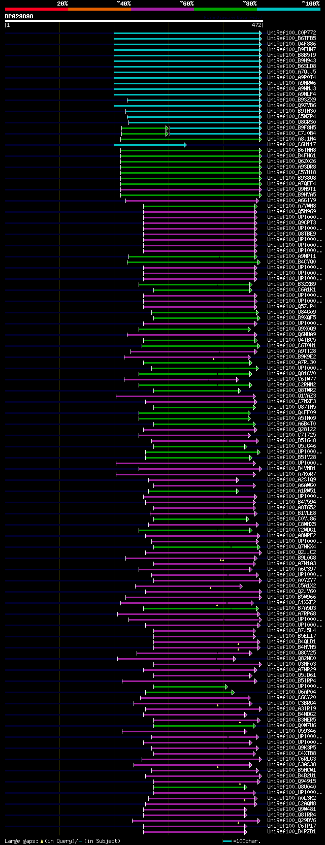Click the green ~80% identity legend segment
The image size is (325, 845).
click(225, 9)
